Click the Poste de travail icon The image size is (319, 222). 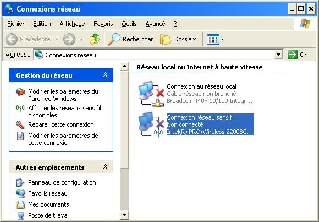(x=20, y=215)
